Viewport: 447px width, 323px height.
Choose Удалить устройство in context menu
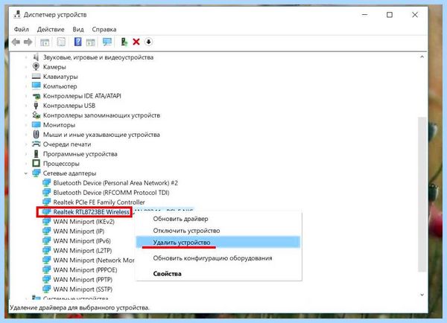pos(218,242)
